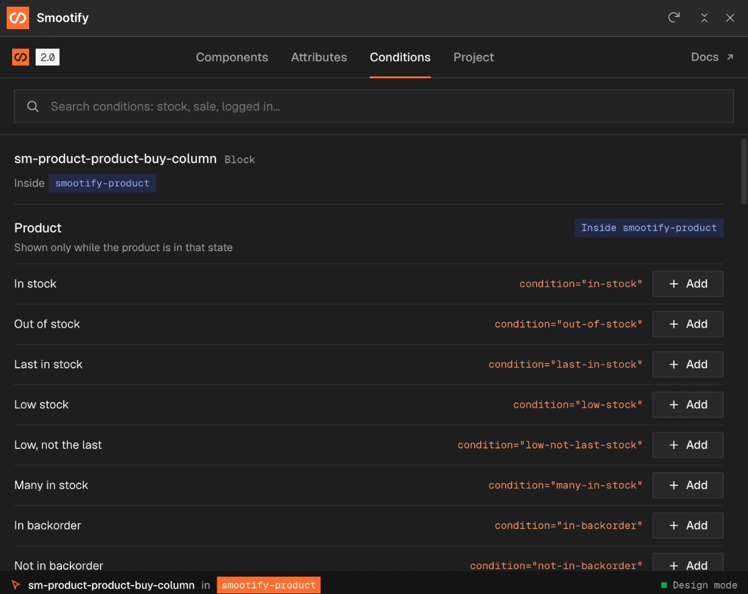Click the "Not in backorder" row label
This screenshot has width=748, height=594.
click(x=58, y=565)
